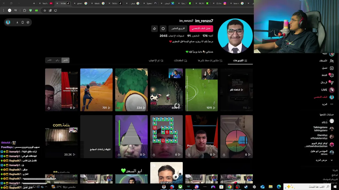Switch to منشورات معاد نشرها (Reposts) tab
Screen dimensions: 339x190
[x=210, y=60]
